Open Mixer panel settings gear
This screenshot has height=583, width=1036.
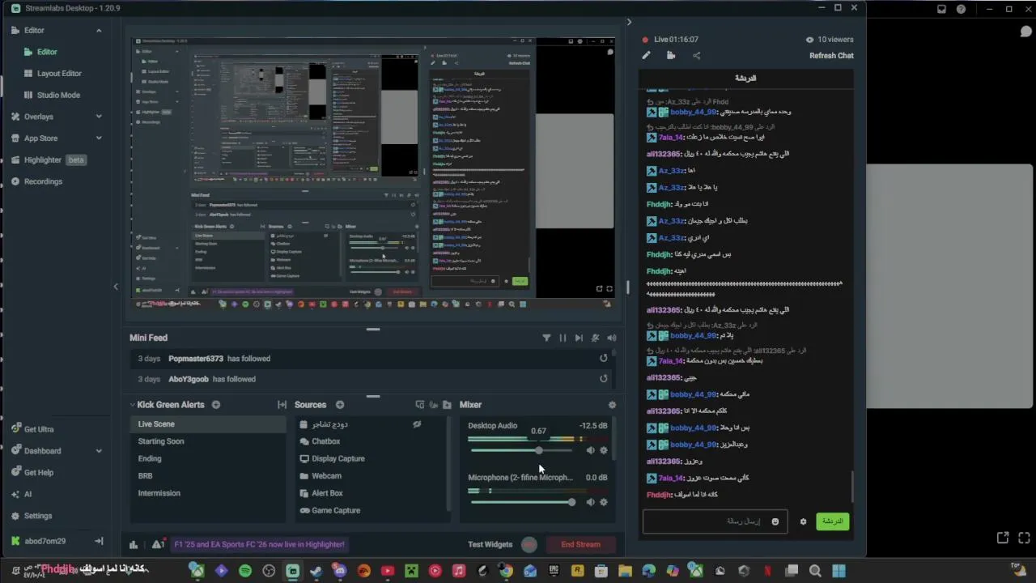pyautogui.click(x=612, y=405)
